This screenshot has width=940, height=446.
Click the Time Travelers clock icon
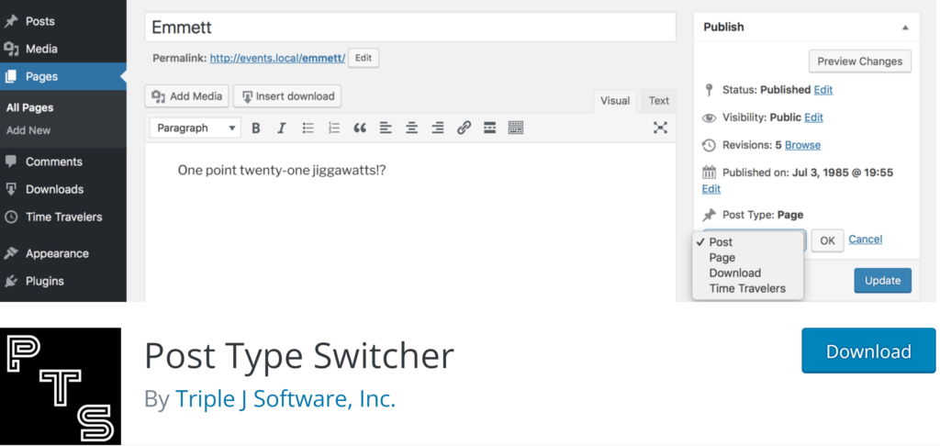[x=11, y=217]
